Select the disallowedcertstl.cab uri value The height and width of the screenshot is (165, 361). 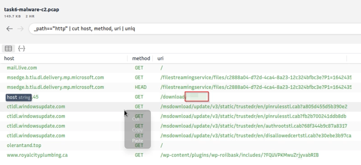pos(256,136)
